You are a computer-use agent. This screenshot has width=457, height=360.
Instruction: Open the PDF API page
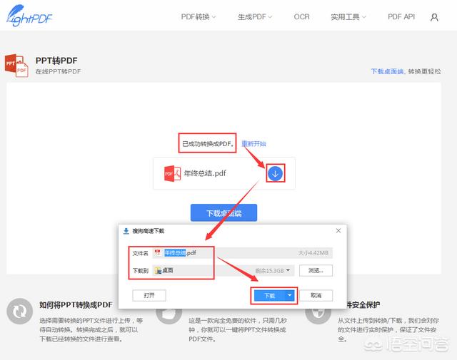click(401, 17)
